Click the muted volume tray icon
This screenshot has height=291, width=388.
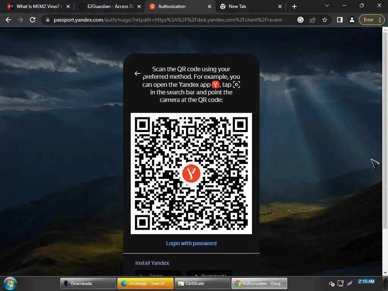click(332, 283)
